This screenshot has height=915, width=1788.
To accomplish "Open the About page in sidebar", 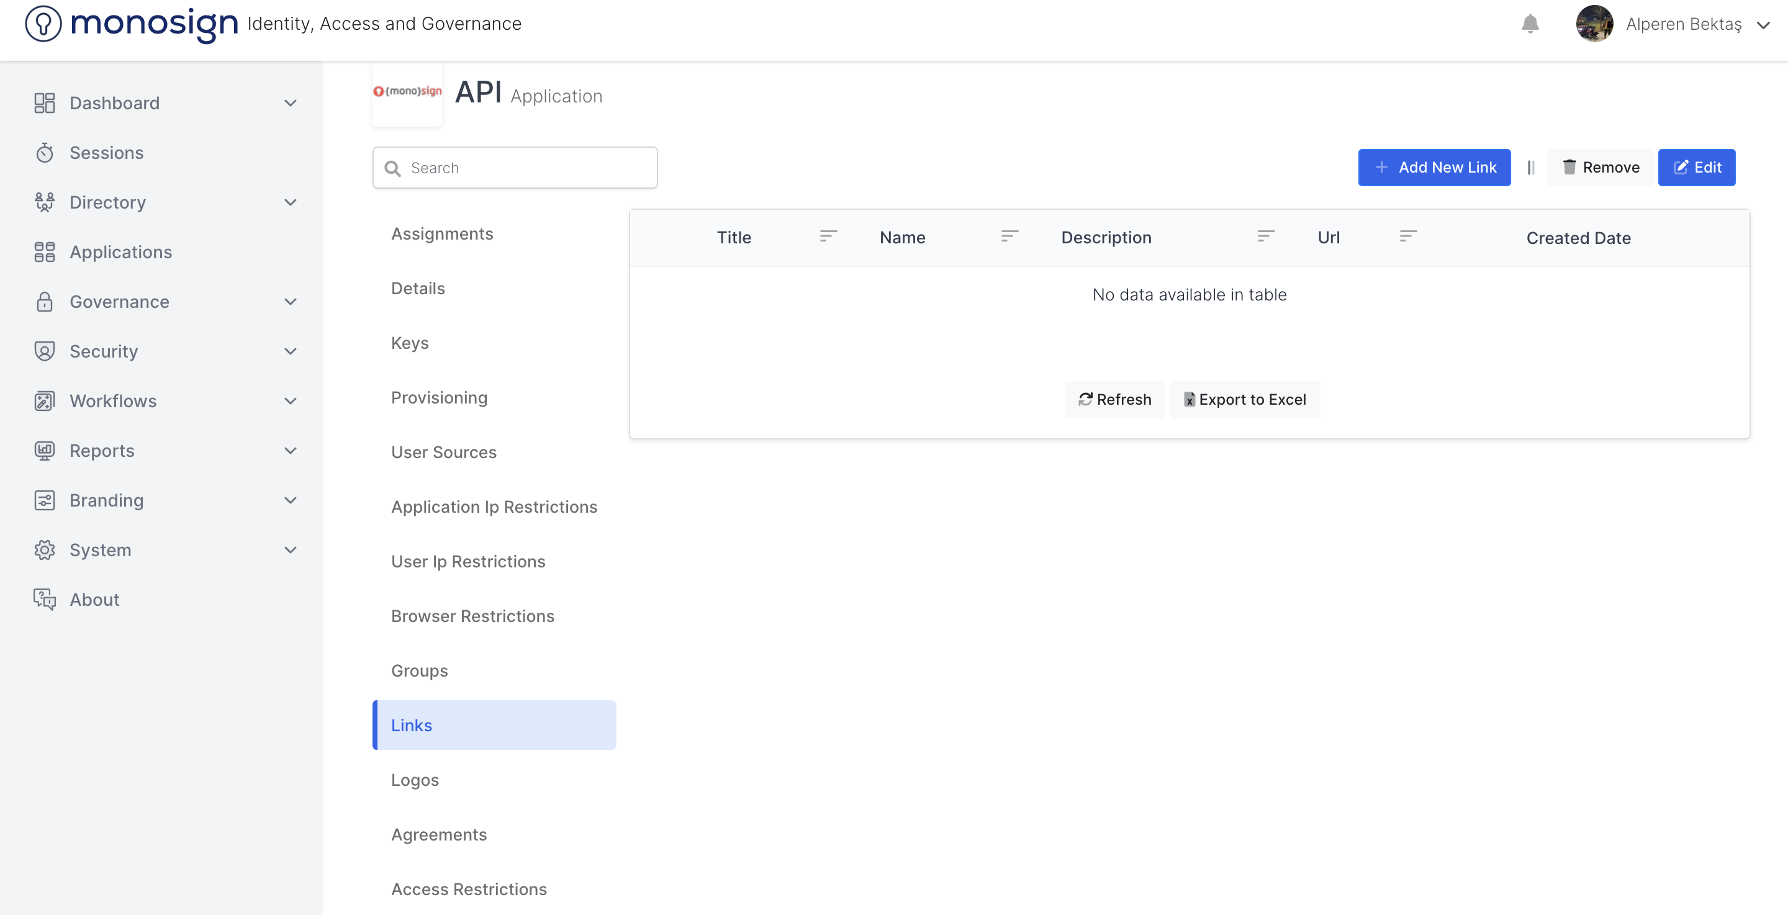I will click(94, 600).
